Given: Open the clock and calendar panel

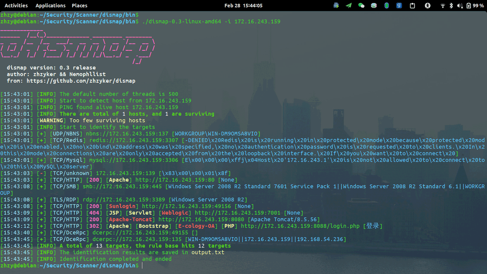Looking at the screenshot, I should [x=243, y=6].
